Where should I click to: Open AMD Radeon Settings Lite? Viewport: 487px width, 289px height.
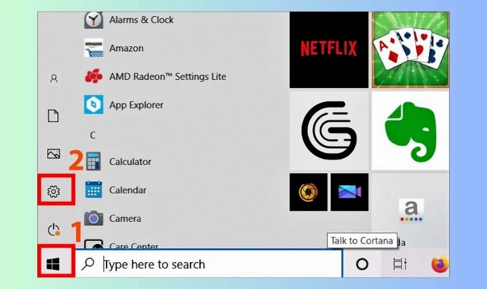(x=167, y=76)
